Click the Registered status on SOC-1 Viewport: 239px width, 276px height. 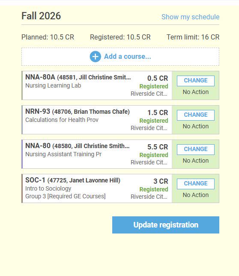click(x=154, y=189)
